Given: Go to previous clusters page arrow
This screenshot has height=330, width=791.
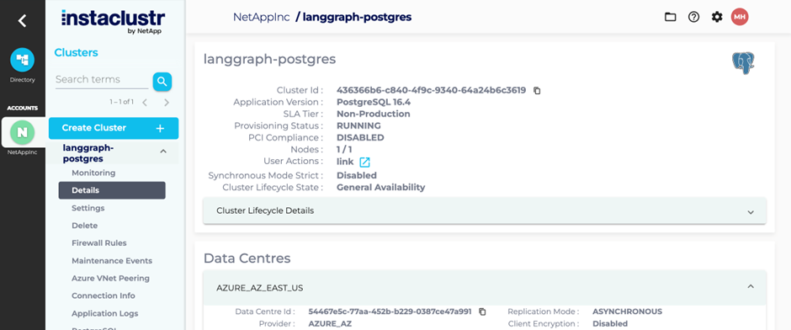Looking at the screenshot, I should tap(145, 103).
